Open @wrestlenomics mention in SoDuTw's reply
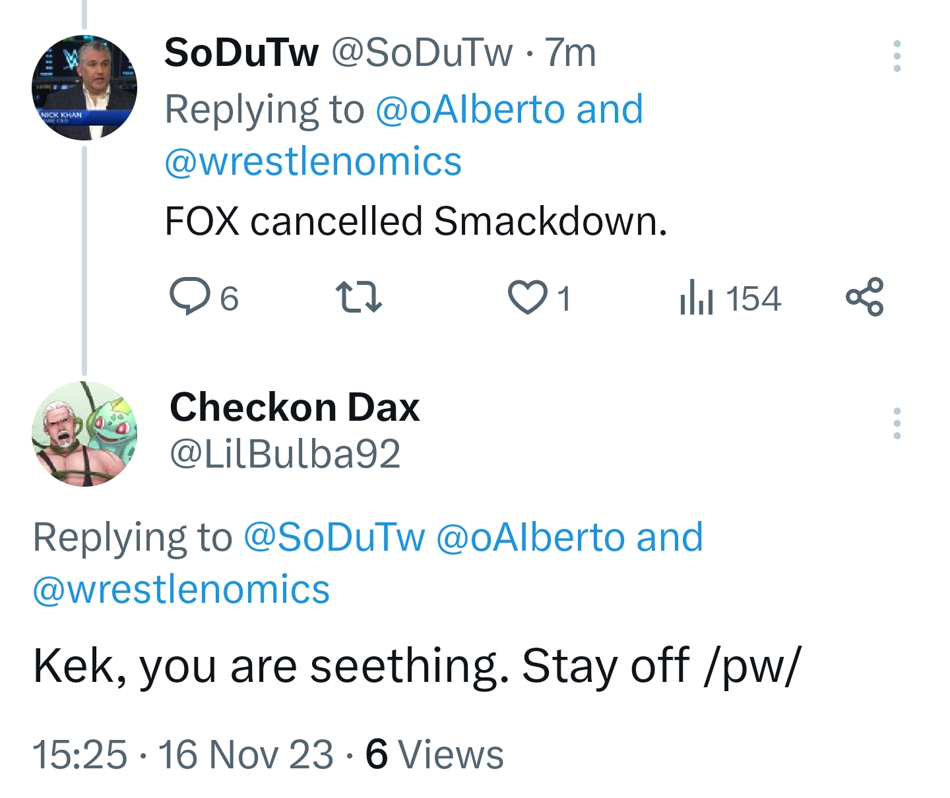Image resolution: width=950 pixels, height=798 pixels. point(313,162)
